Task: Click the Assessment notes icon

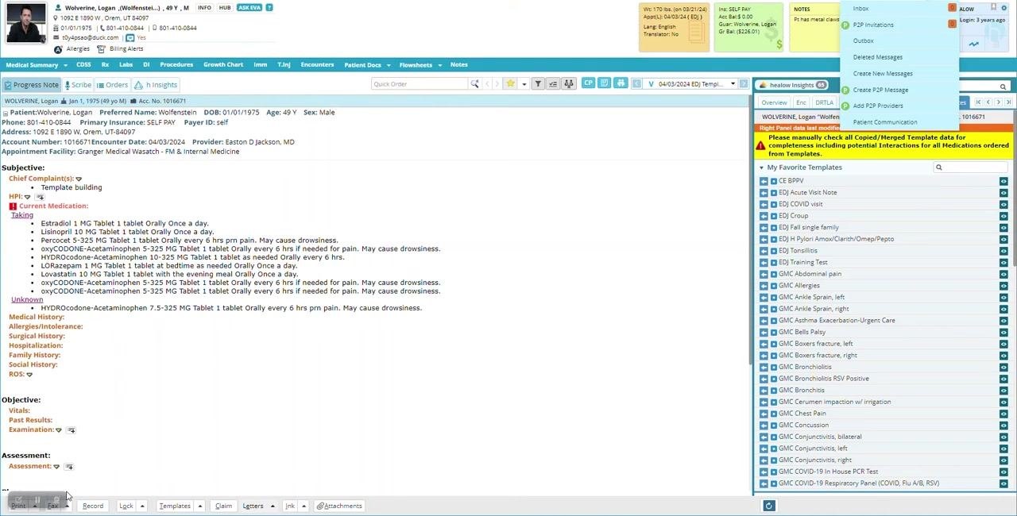Action: [68, 467]
